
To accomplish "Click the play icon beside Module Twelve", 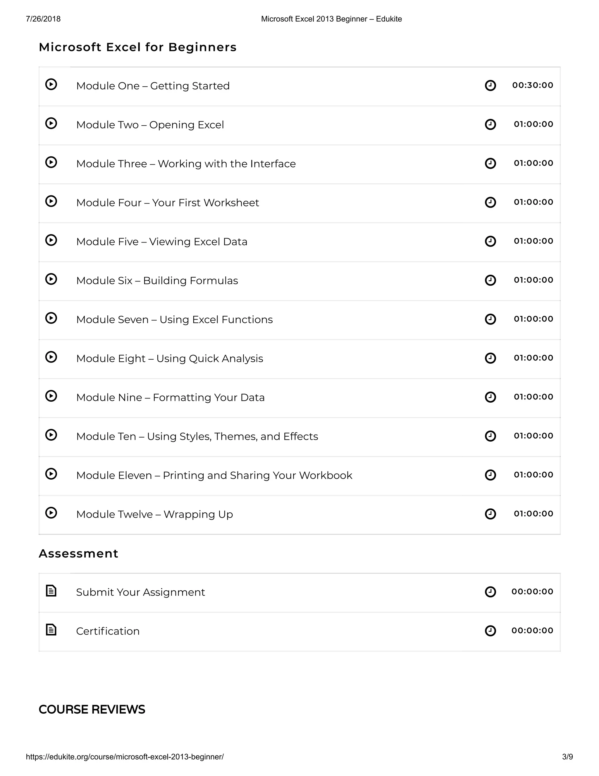I will (x=51, y=513).
